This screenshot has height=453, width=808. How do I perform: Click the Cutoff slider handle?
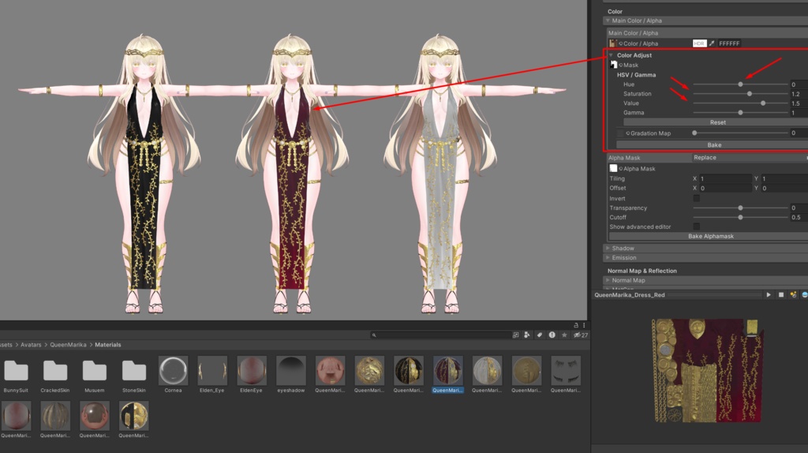pyautogui.click(x=740, y=217)
